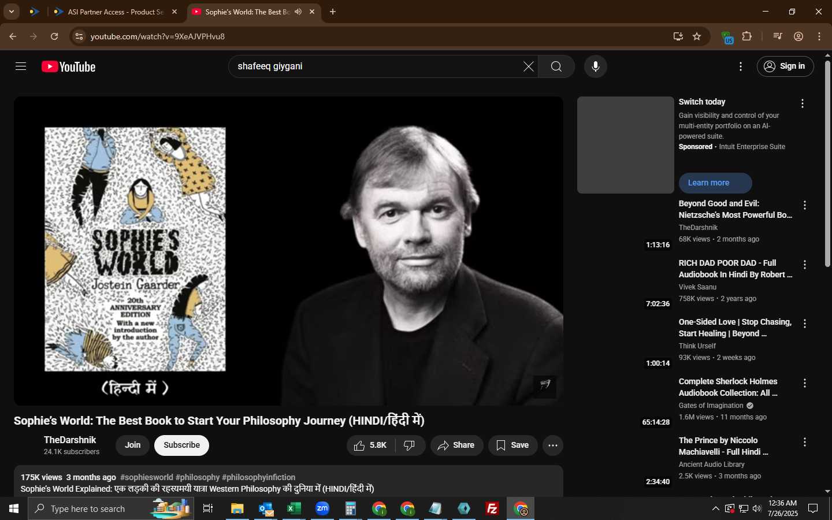Open the volume control in system tray
832x520 pixels.
tap(757, 508)
